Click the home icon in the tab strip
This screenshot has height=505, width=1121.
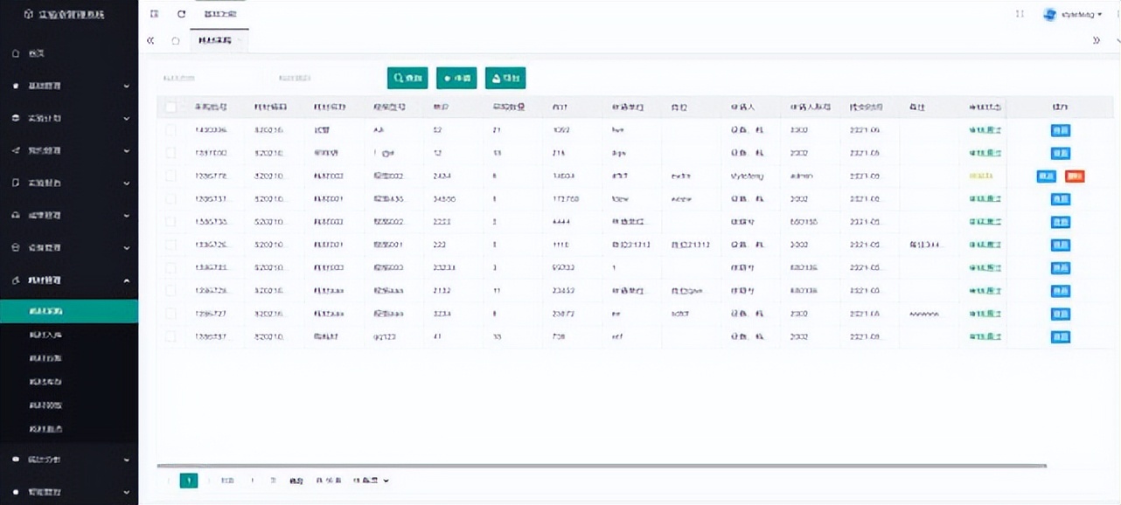[x=176, y=41]
